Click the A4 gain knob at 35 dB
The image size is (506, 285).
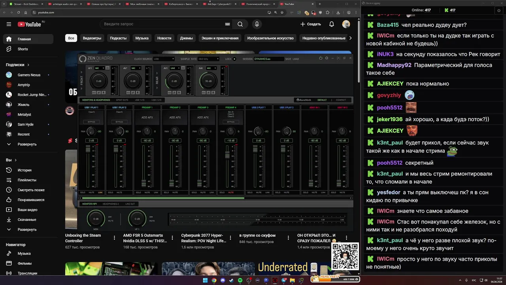point(208,81)
